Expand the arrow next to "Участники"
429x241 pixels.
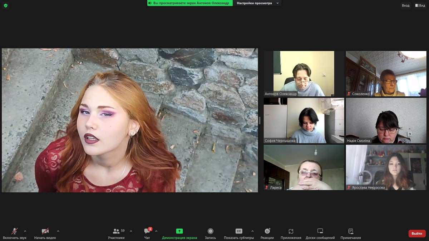click(131, 231)
